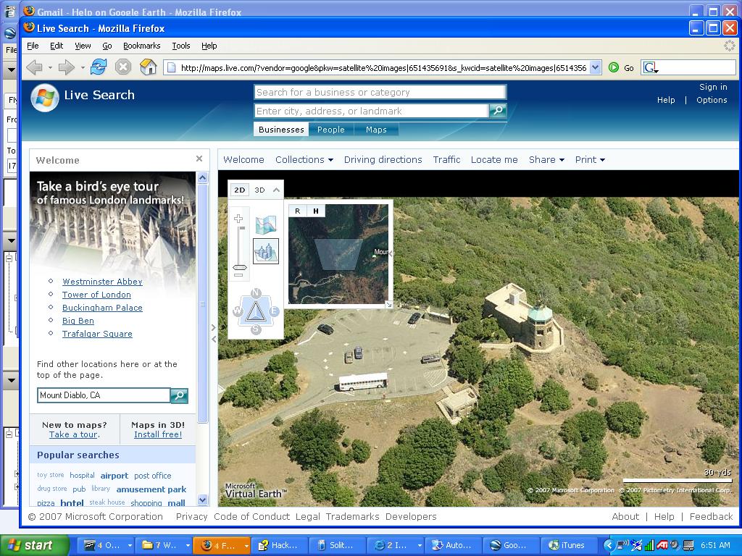Viewport: 742px width, 556px height.
Task: Click the resize arrow on the mini map
Action: (388, 305)
